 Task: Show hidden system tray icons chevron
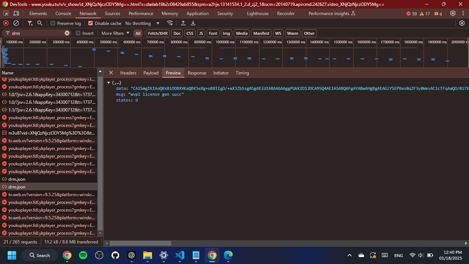pos(350,255)
